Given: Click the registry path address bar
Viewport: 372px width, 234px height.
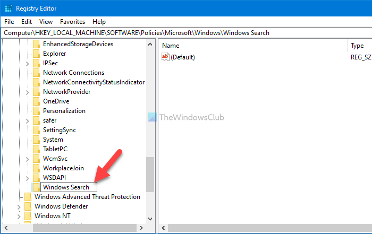Looking at the screenshot, I should pyautogui.click(x=187, y=33).
